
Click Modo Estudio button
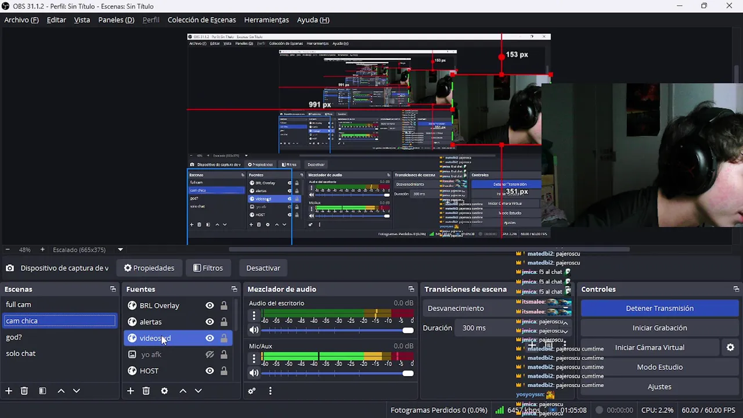coord(659,367)
